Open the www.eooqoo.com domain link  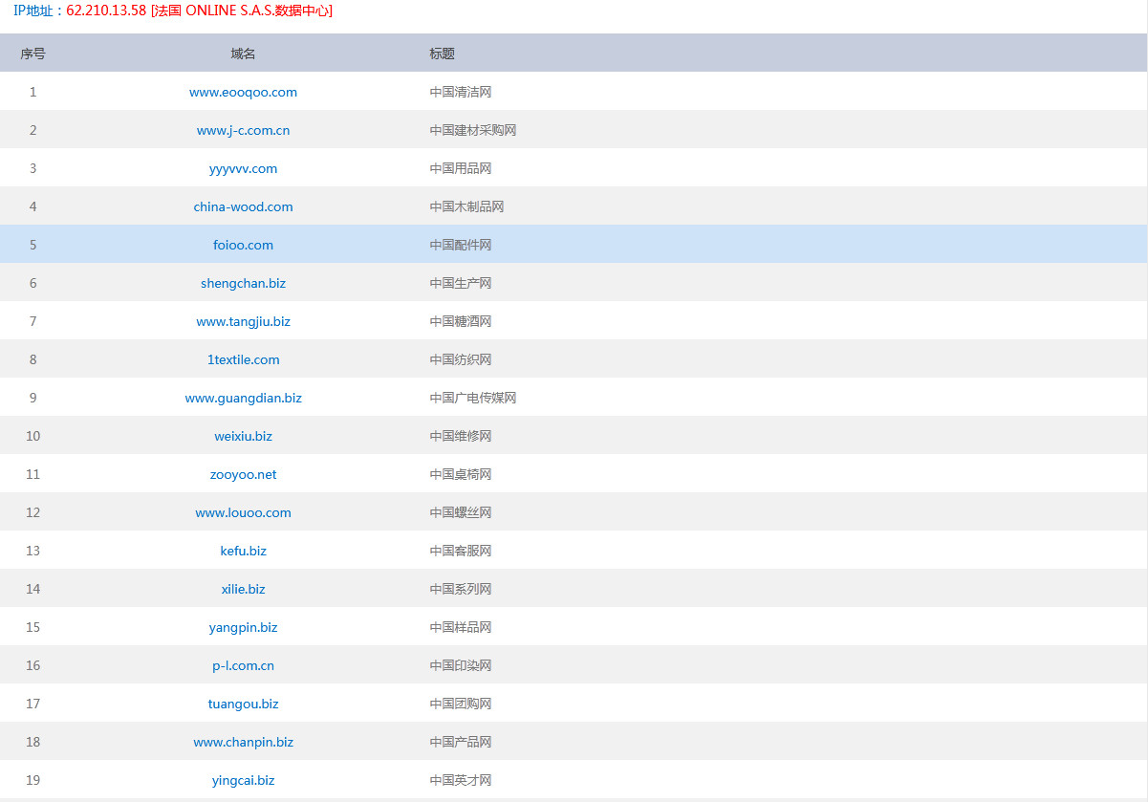point(243,92)
